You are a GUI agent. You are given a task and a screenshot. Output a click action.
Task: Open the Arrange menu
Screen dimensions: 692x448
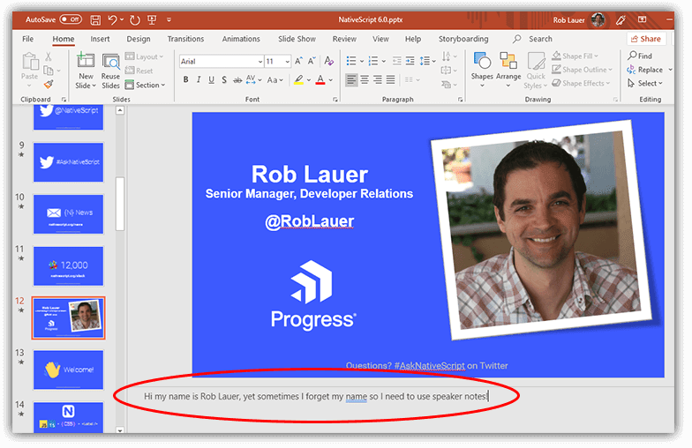(x=508, y=69)
